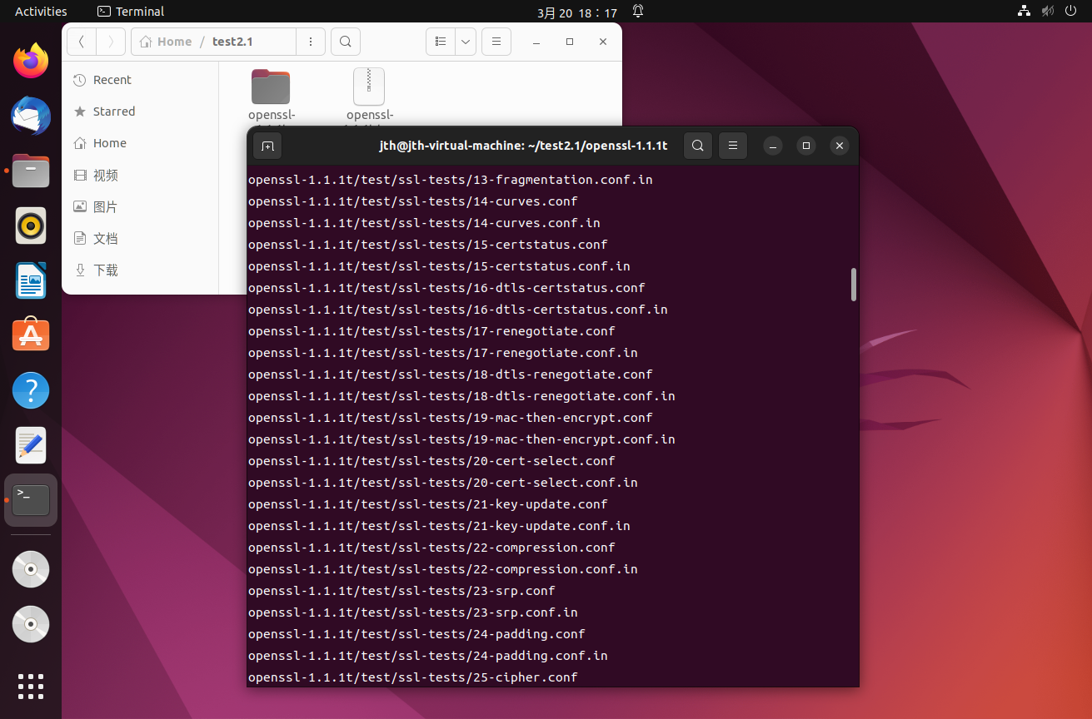This screenshot has width=1092, height=719.
Task: Click the line 24-padding.conf.in
Action: point(428,656)
